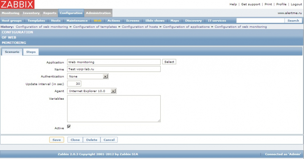Switch to the Steps tab
Screen dimensions: 304x159
31,52
